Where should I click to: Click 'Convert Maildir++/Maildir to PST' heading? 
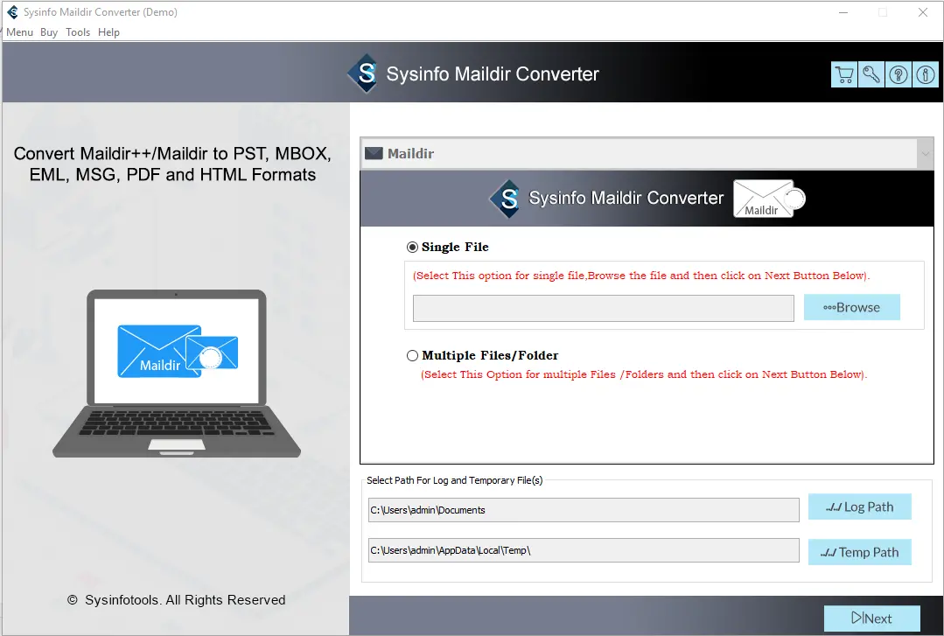pyautogui.click(x=172, y=164)
